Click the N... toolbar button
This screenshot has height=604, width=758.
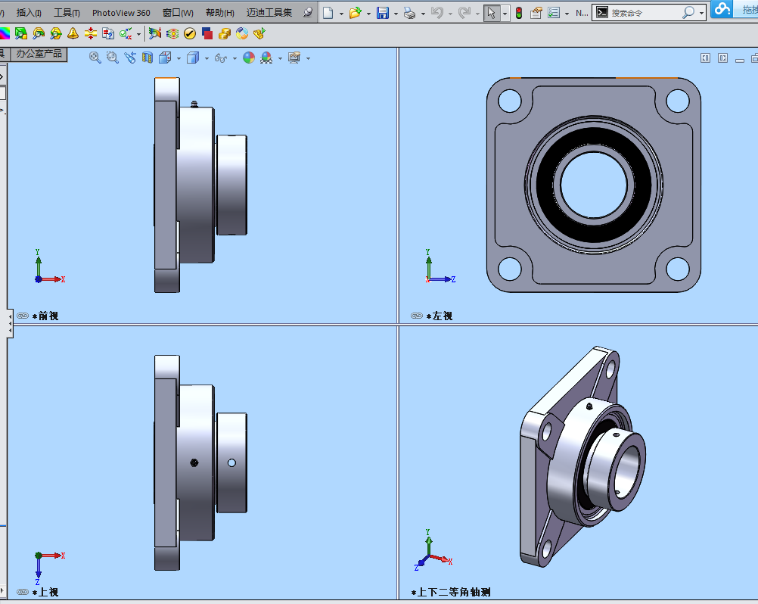pos(582,13)
